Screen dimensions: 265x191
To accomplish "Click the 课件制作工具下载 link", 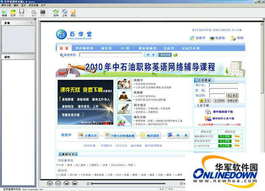I will [223, 118].
